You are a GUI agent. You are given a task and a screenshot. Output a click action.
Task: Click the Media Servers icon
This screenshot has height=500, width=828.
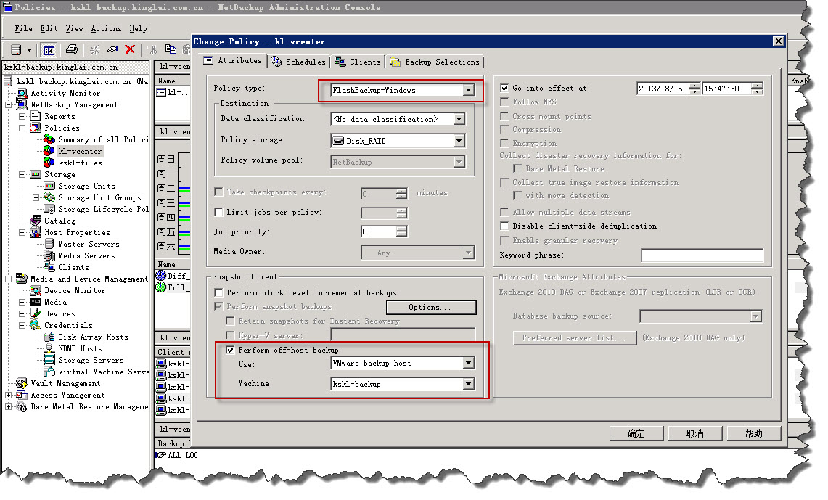tap(49, 255)
